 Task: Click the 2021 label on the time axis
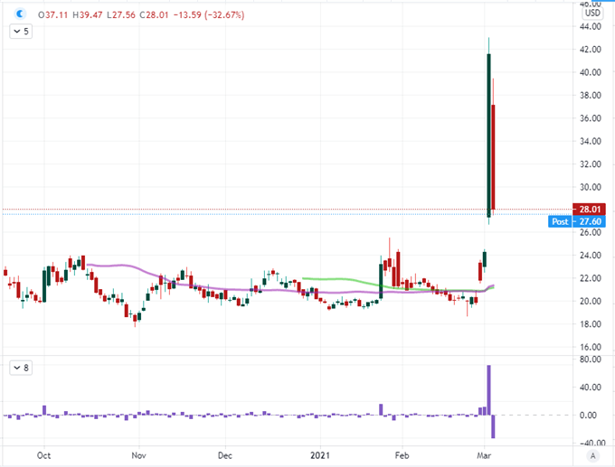tap(320, 455)
